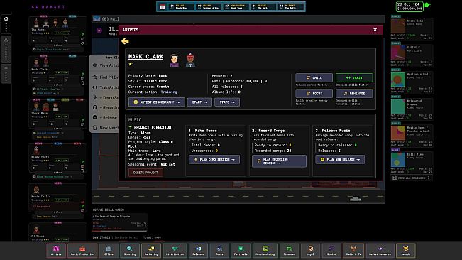Open the Staff page button
This screenshot has width=462, height=260.
point(199,102)
